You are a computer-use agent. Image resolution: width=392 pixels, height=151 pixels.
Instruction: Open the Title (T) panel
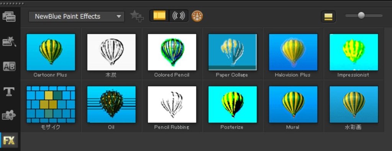(x=9, y=92)
